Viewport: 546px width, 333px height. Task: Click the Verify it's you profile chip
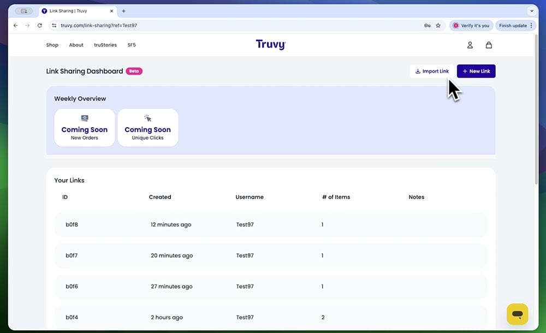(x=471, y=26)
